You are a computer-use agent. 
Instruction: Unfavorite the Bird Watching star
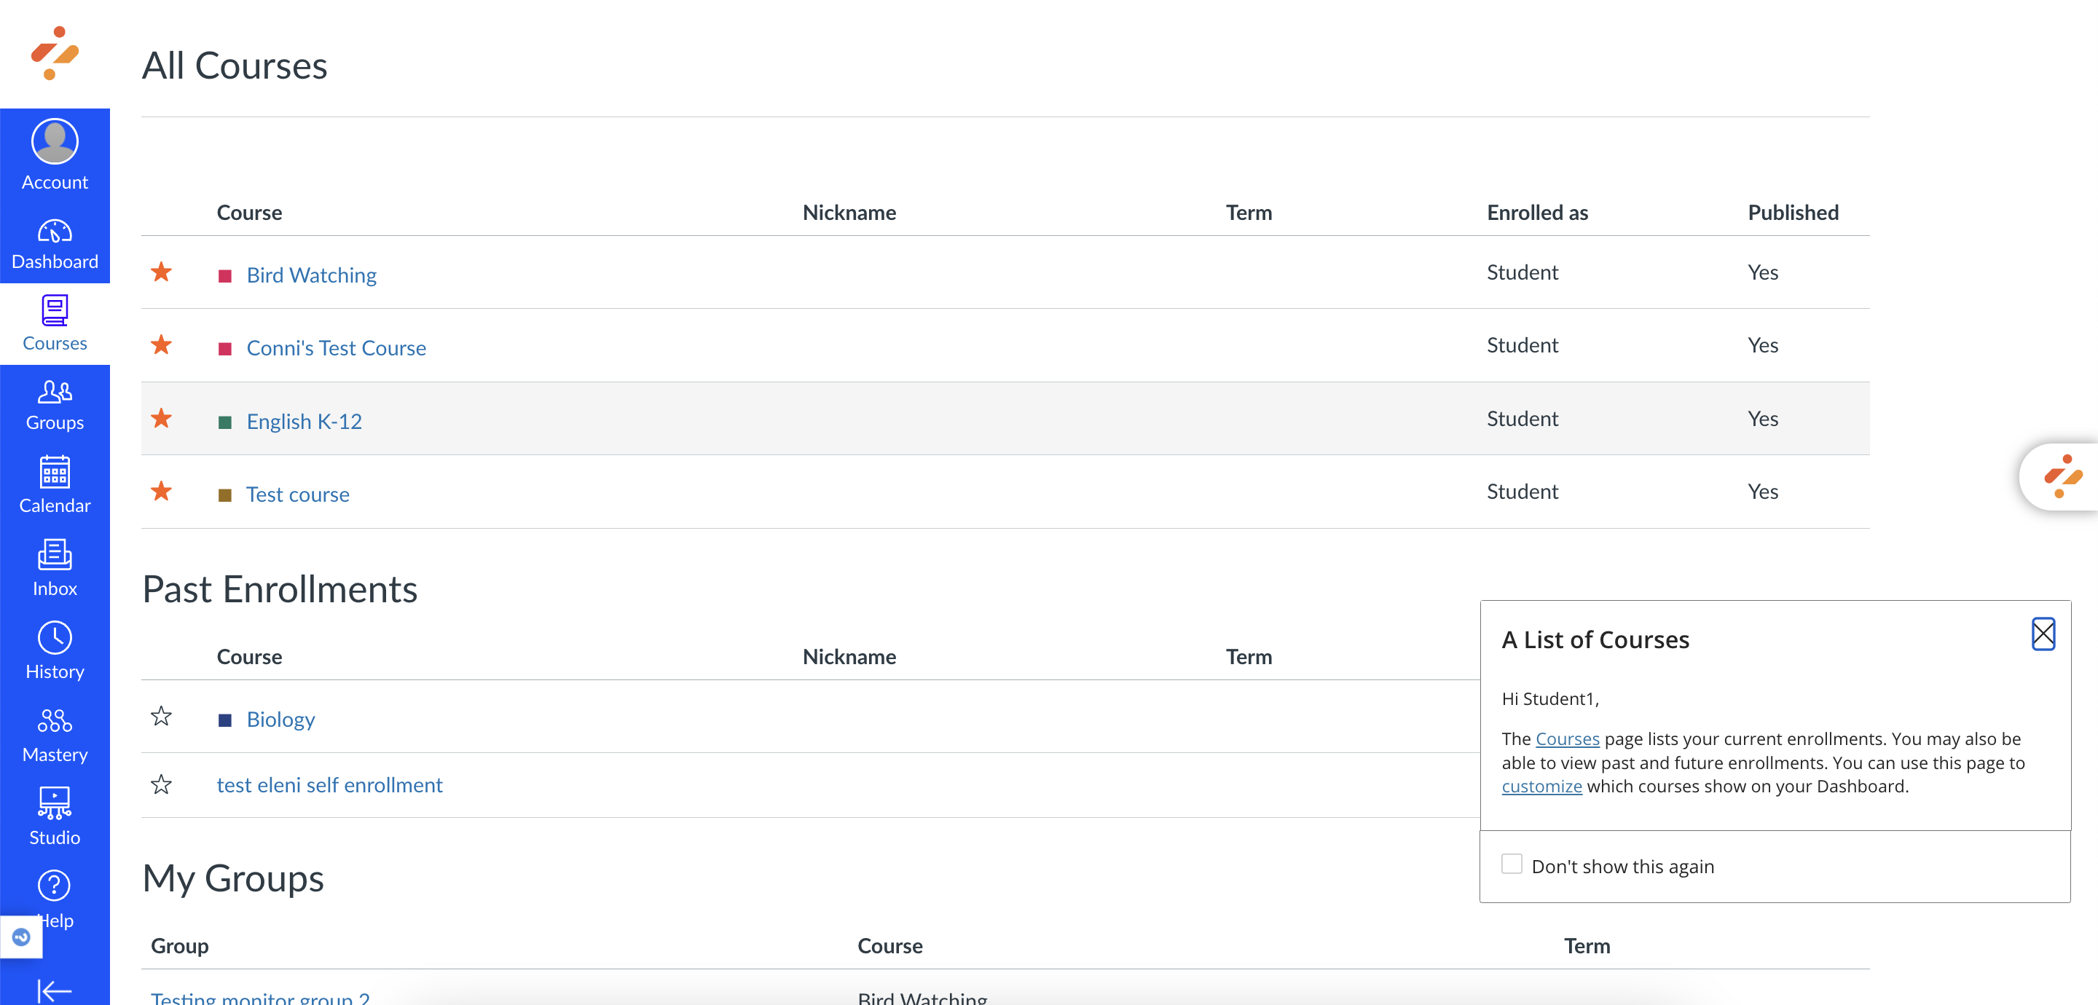[161, 272]
